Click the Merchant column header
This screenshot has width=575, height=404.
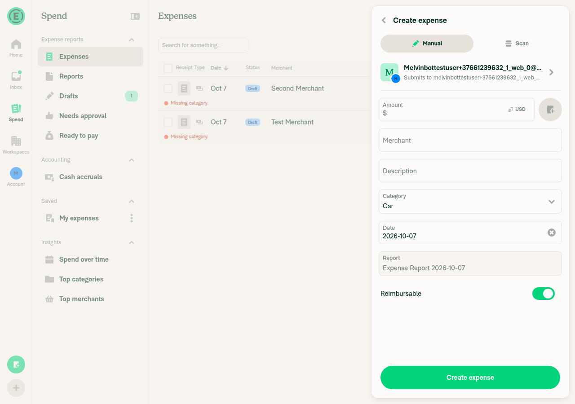point(282,68)
